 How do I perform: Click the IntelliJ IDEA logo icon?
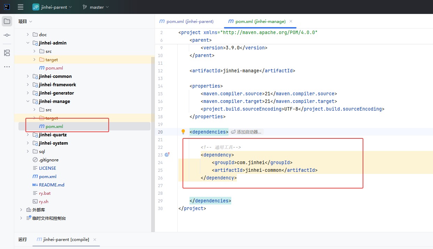click(x=7, y=7)
